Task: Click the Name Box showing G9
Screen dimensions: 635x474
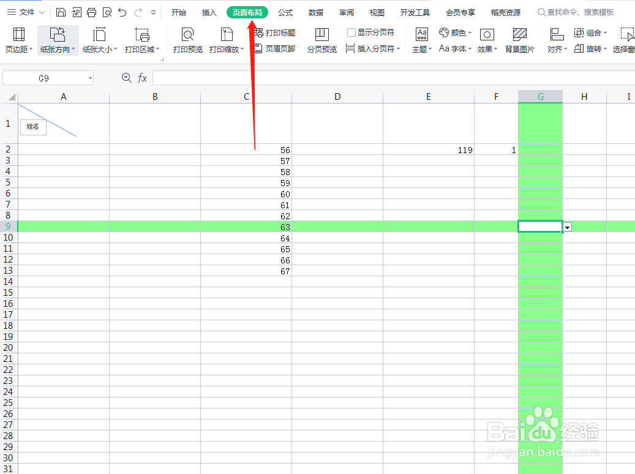Action: point(43,78)
